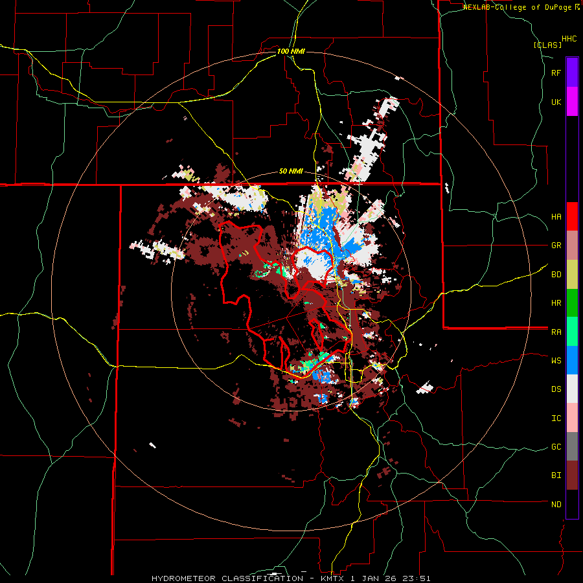Viewport: 583px width, 583px height.
Task: Click the magenta UK color swatch
Action: pos(572,102)
